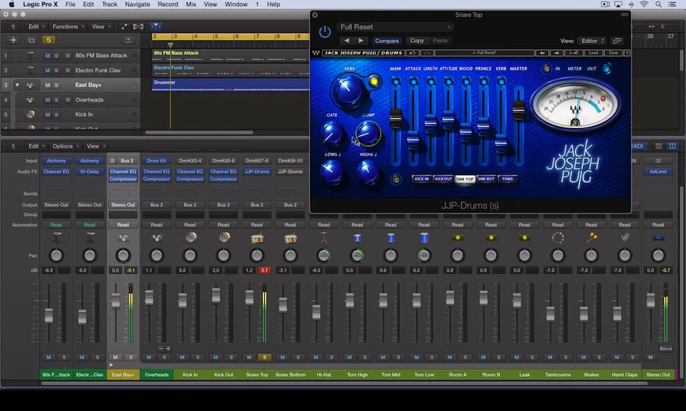
Task: Open tracks area Functions dropdown
Action: tap(68, 27)
